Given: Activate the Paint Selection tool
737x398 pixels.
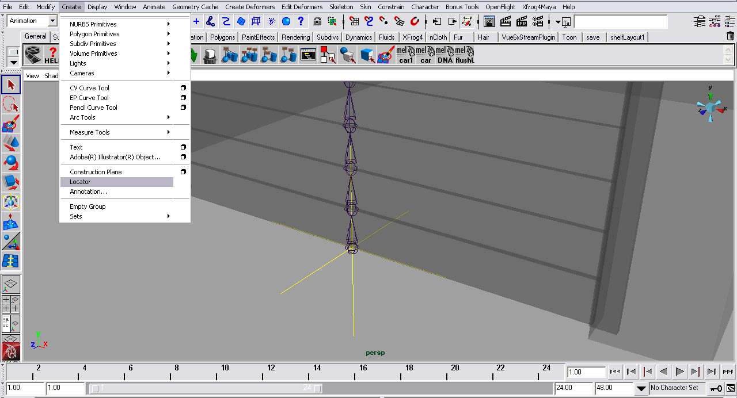Looking at the screenshot, I should coord(10,123).
